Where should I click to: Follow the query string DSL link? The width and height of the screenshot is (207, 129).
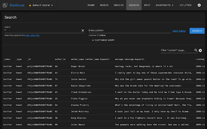click(x=32, y=35)
